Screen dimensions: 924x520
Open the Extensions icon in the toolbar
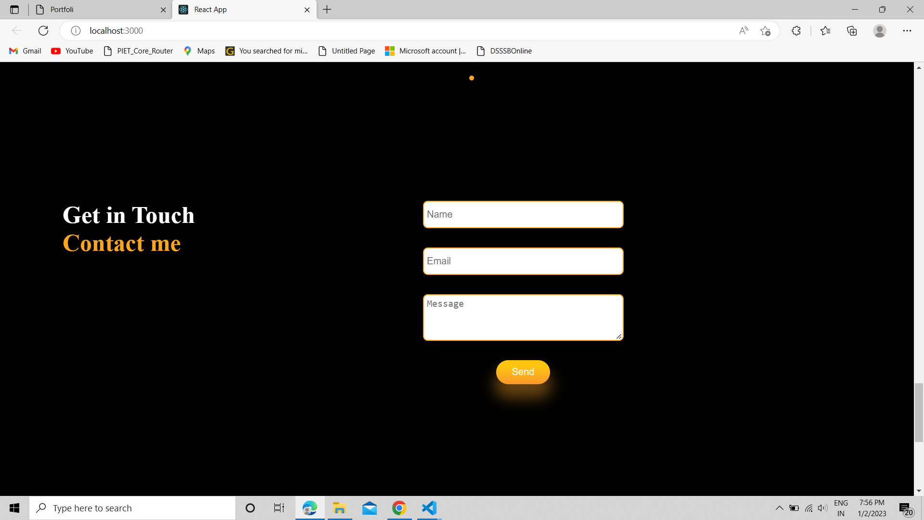point(796,30)
